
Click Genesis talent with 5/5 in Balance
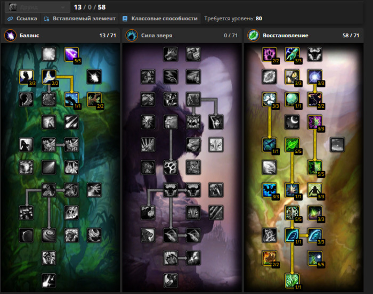[71, 54]
